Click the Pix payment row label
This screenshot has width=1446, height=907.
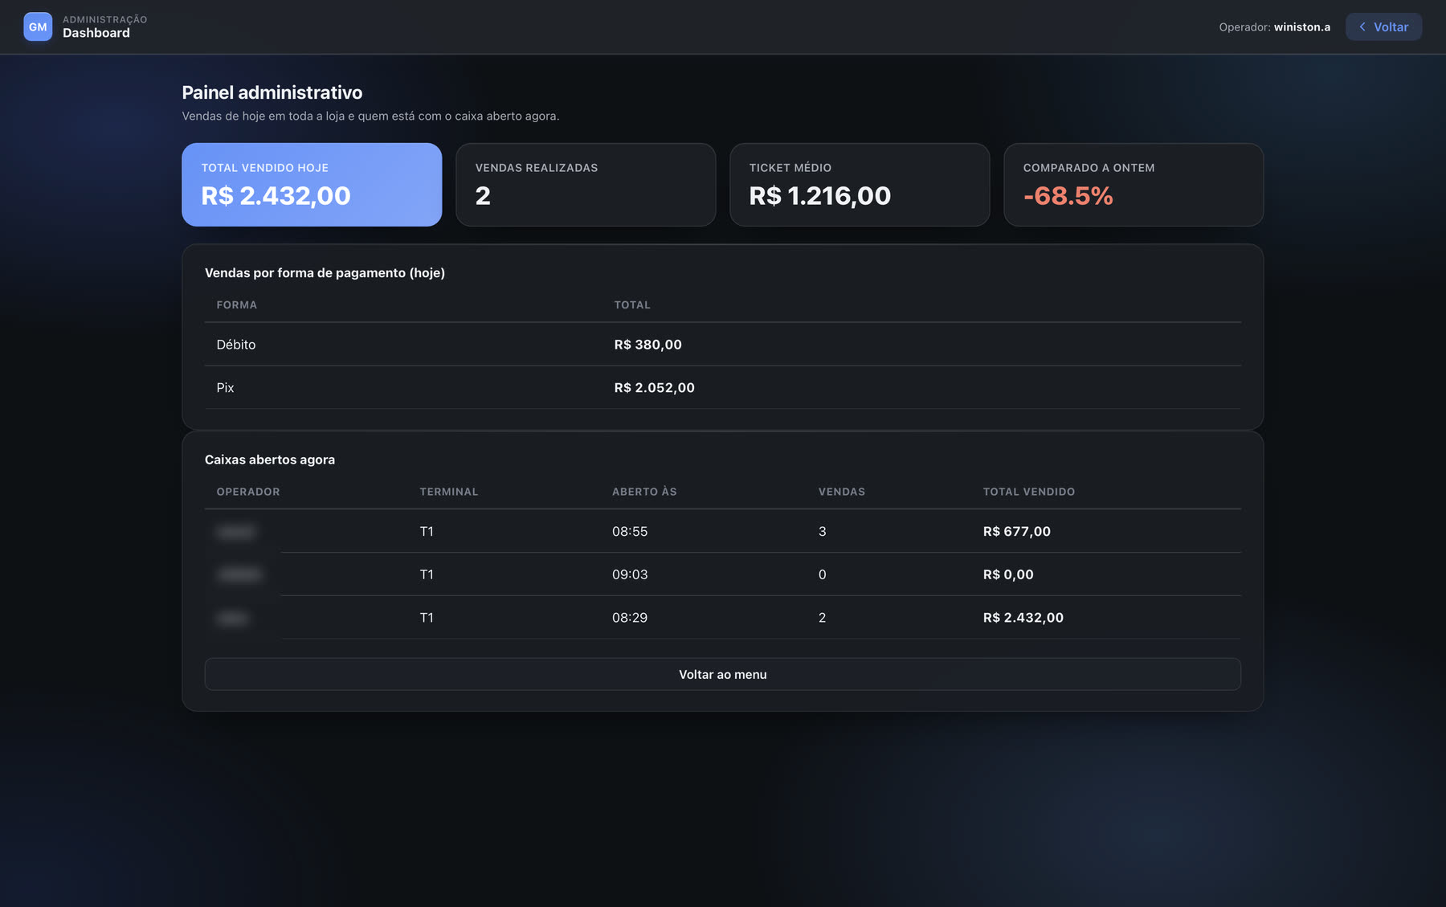pyautogui.click(x=225, y=387)
